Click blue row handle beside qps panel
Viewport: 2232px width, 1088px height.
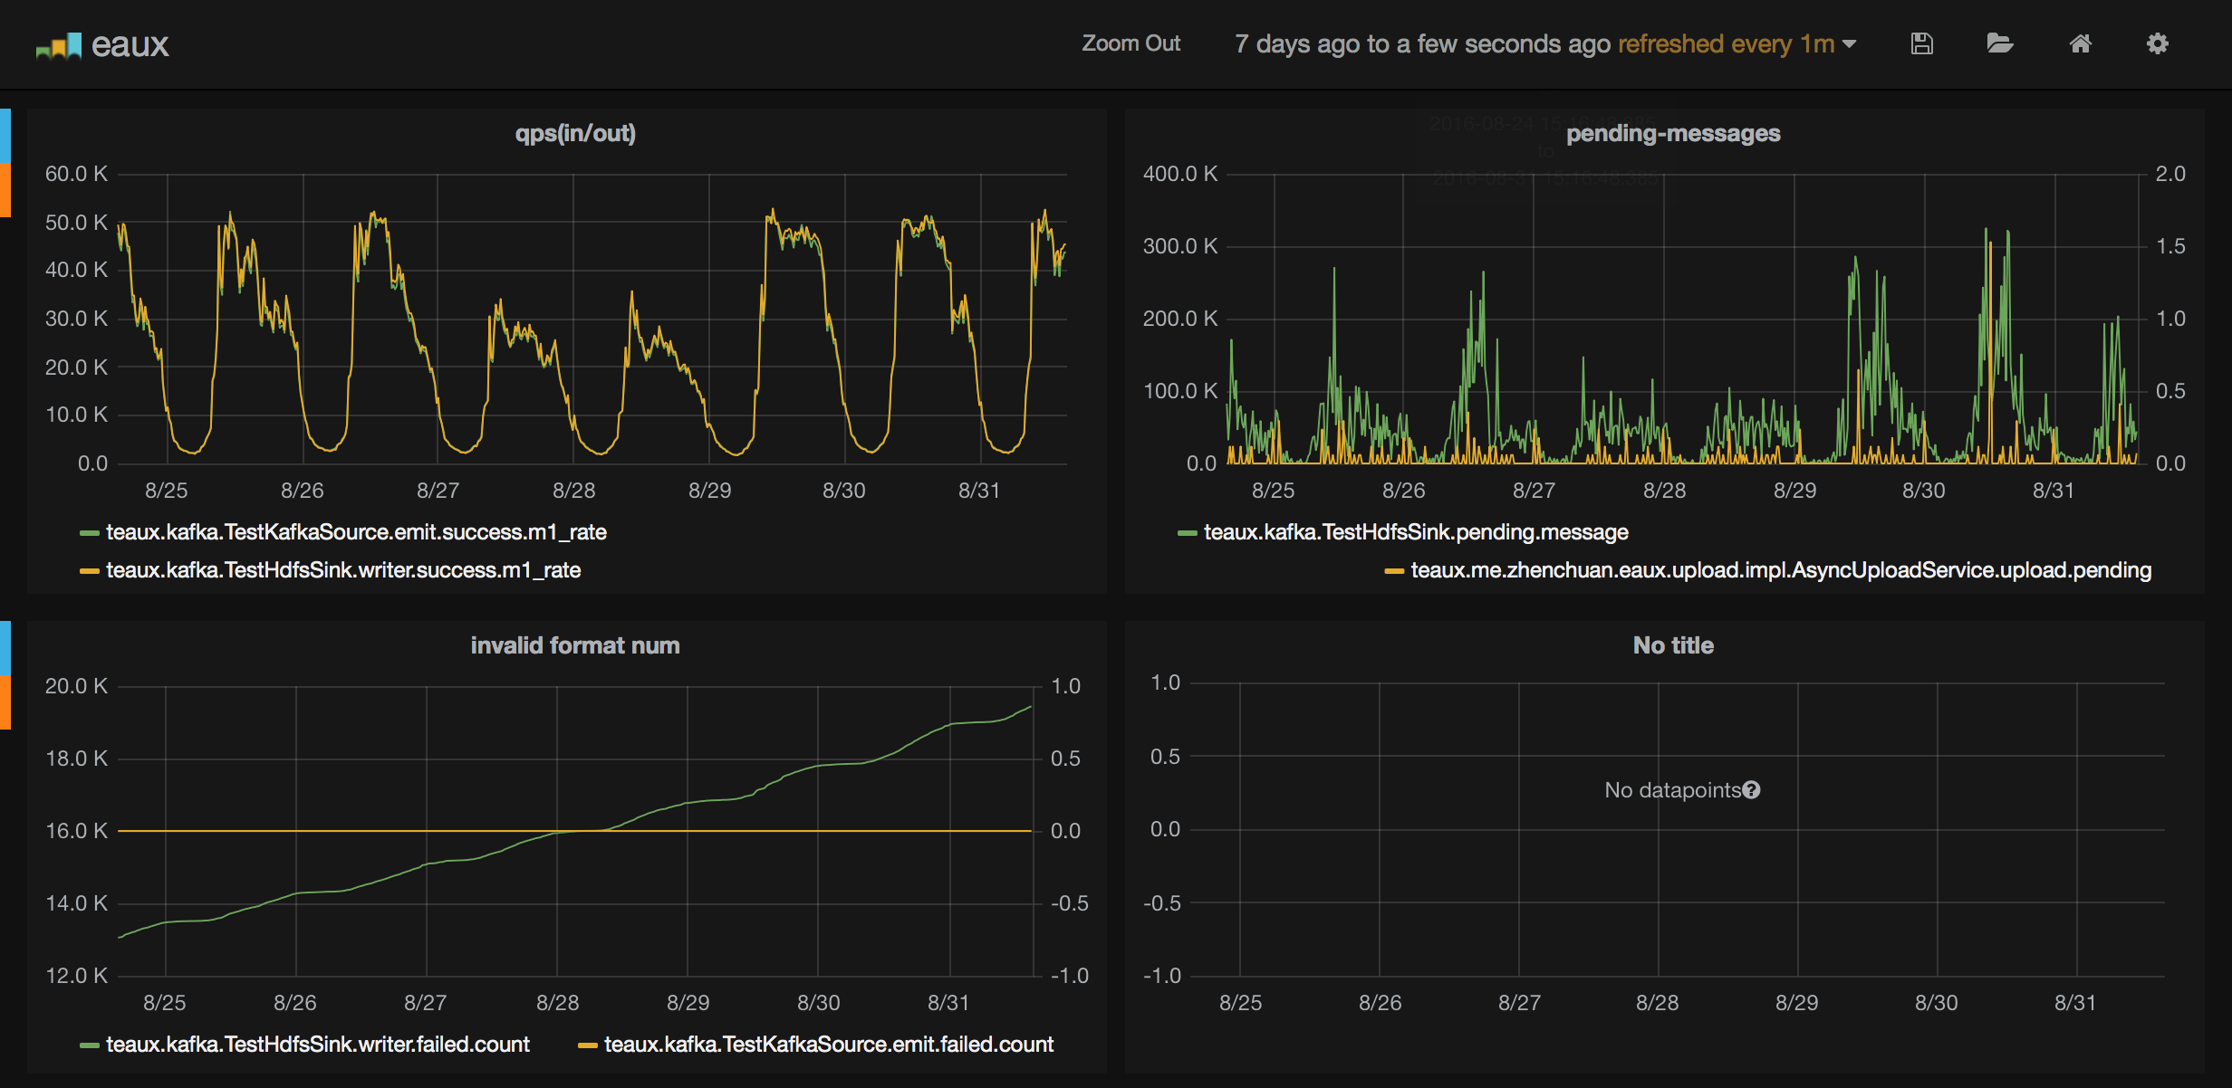(5, 136)
